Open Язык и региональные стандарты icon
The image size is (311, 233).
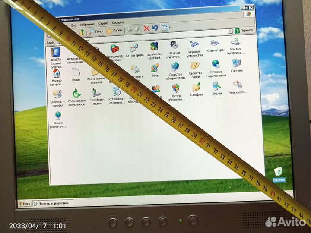tap(58, 120)
